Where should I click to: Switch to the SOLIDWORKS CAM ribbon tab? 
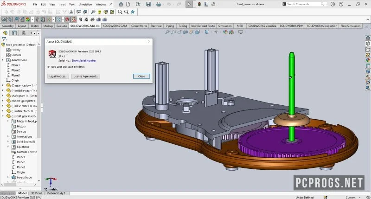115,26
